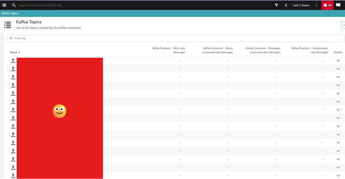
Task: Sort by Kafka Producer Byte rate column
Action: [168, 50]
